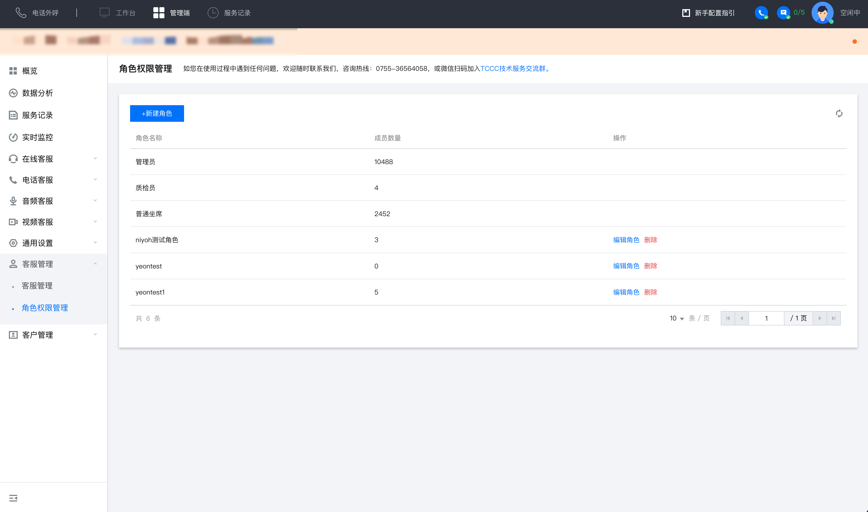Click the 电话外呼 phone icon
The height and width of the screenshot is (512, 868).
(x=21, y=13)
